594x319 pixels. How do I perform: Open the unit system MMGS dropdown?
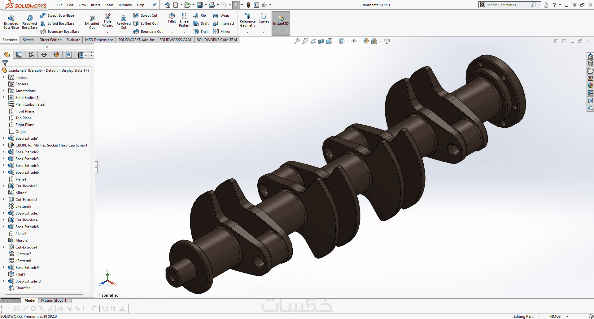point(567,317)
